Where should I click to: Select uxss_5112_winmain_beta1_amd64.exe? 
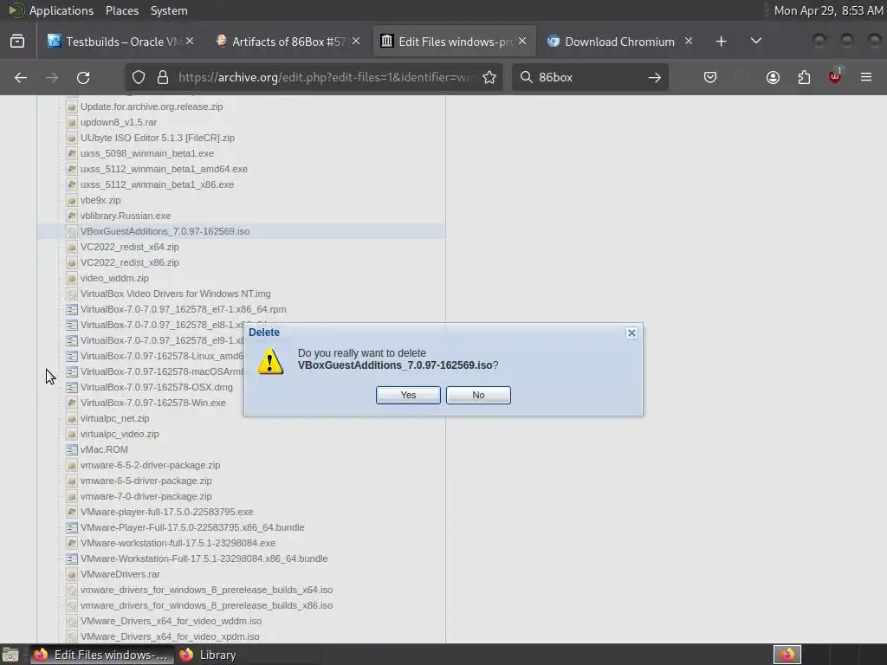point(164,169)
